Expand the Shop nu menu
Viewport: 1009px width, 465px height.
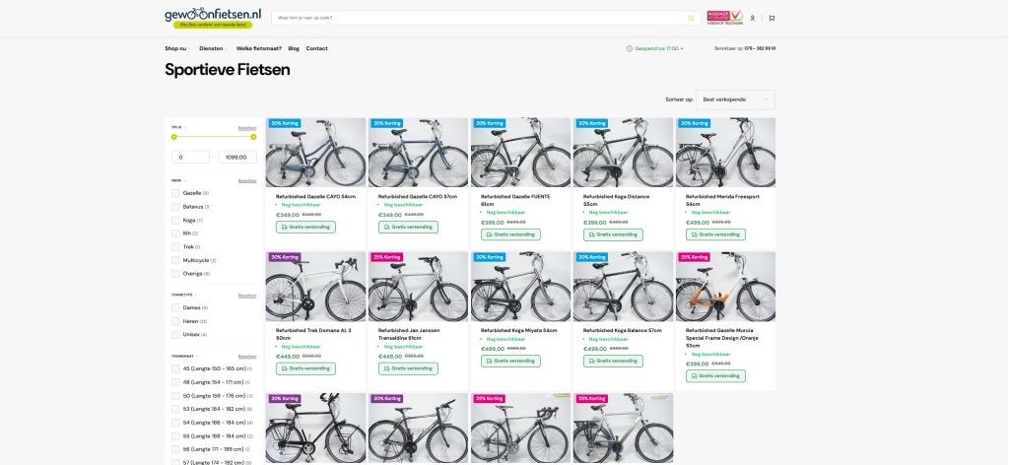point(177,48)
